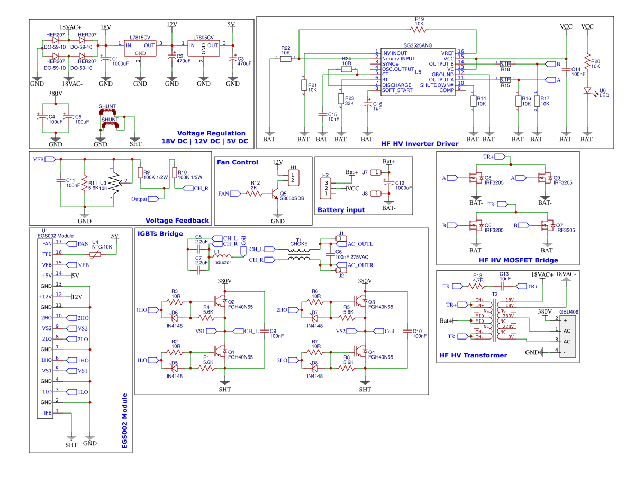Click the L7815CV regulator symbol
Viewport: 635px width, 477px height.
coord(140,48)
